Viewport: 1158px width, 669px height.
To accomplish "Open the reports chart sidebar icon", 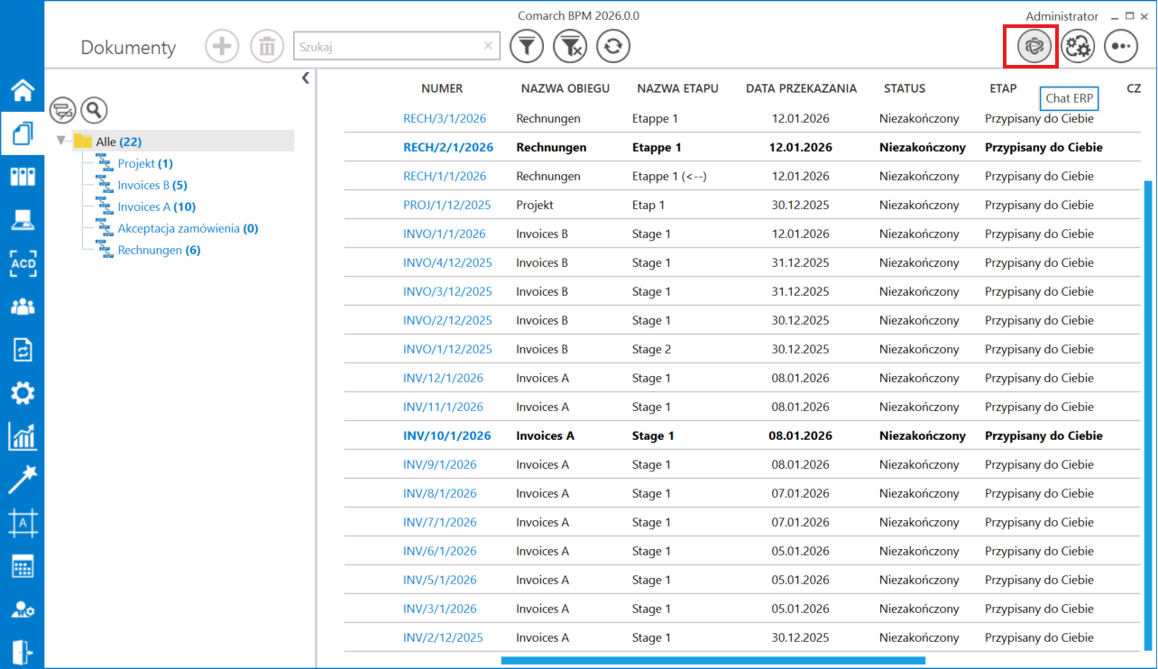I will click(23, 437).
